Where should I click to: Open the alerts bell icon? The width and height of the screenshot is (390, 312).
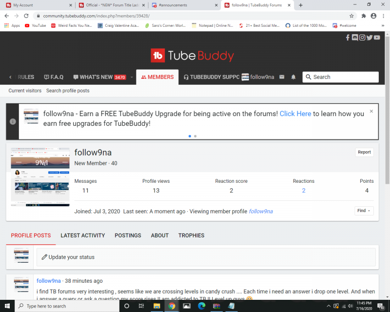click(293, 77)
